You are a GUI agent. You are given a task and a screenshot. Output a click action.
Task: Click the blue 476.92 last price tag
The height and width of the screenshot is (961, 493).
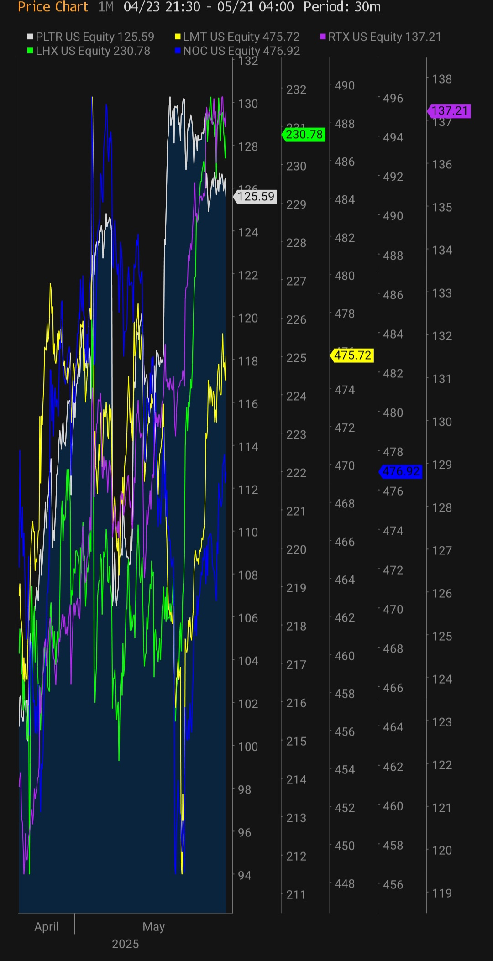(400, 471)
